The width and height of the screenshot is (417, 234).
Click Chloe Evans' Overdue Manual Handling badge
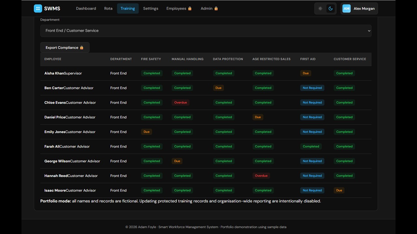pos(180,102)
